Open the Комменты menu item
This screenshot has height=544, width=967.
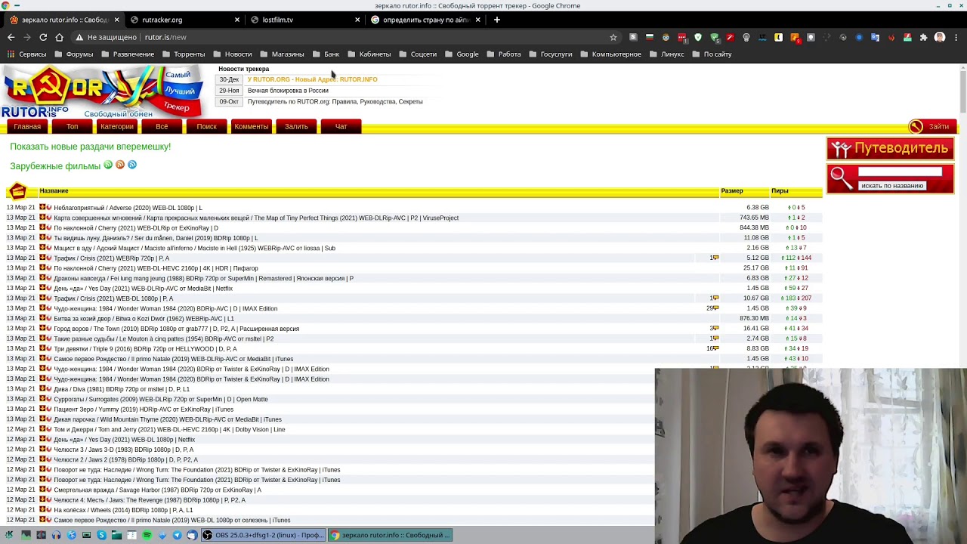click(x=252, y=126)
